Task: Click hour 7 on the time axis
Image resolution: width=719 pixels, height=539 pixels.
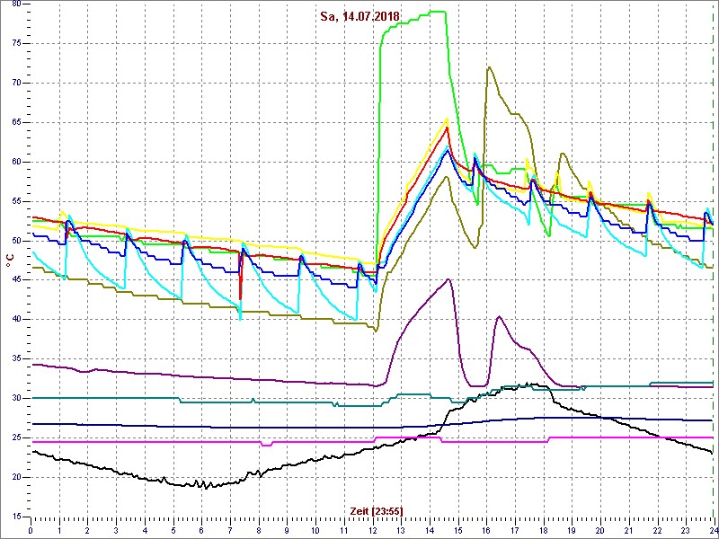Action: [230, 529]
